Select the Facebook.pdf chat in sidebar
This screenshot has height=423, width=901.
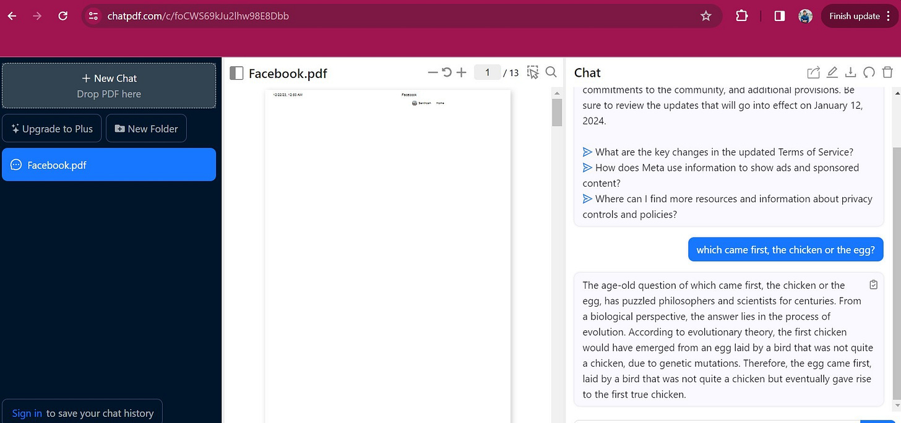[109, 164]
